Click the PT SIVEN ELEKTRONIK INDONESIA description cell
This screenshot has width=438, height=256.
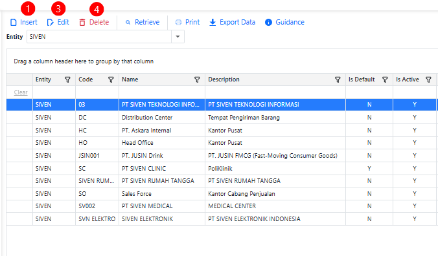coord(275,219)
